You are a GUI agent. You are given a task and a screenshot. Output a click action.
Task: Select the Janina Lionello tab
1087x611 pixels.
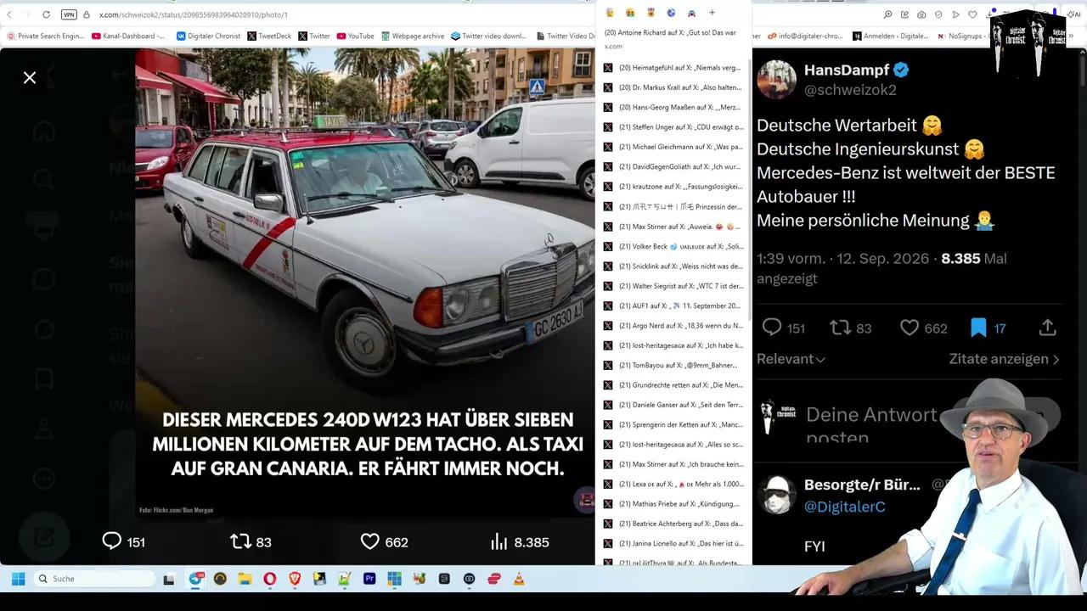pos(673,543)
